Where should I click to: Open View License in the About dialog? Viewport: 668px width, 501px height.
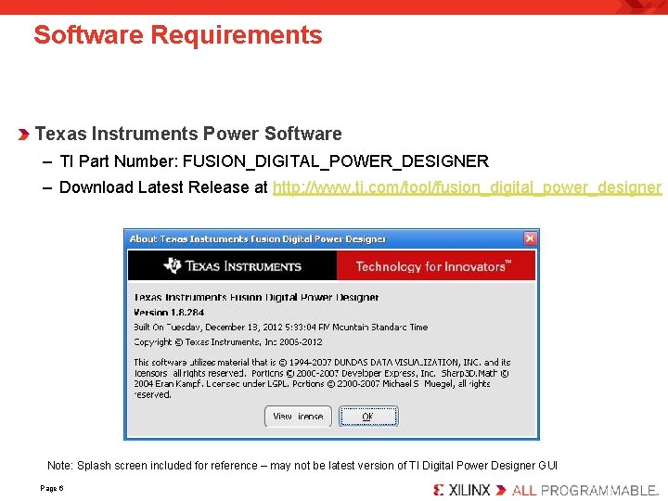pyautogui.click(x=298, y=417)
